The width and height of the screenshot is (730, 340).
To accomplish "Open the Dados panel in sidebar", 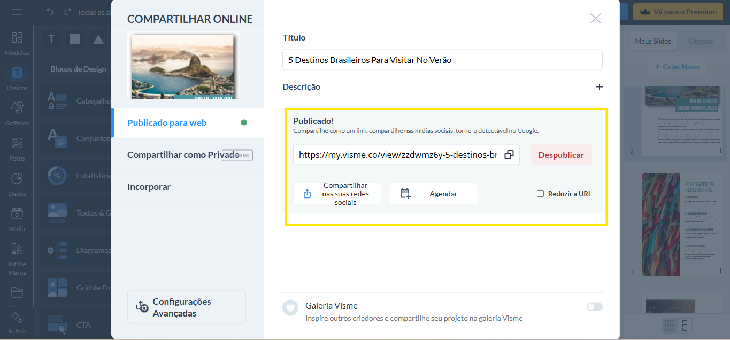I will coord(17,184).
